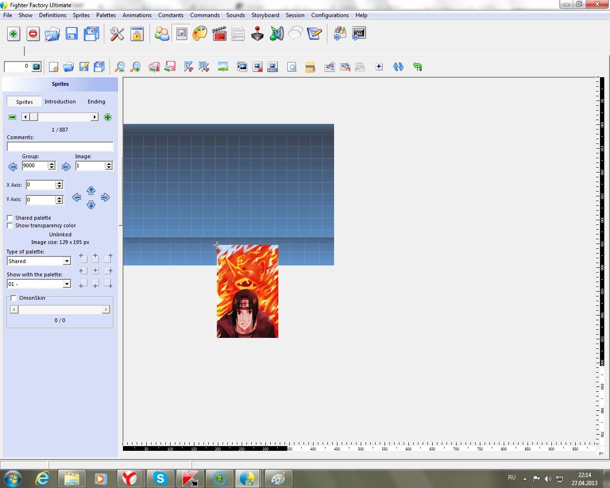Click the zoom in magnifier icon
The image size is (610, 488).
[x=136, y=67]
